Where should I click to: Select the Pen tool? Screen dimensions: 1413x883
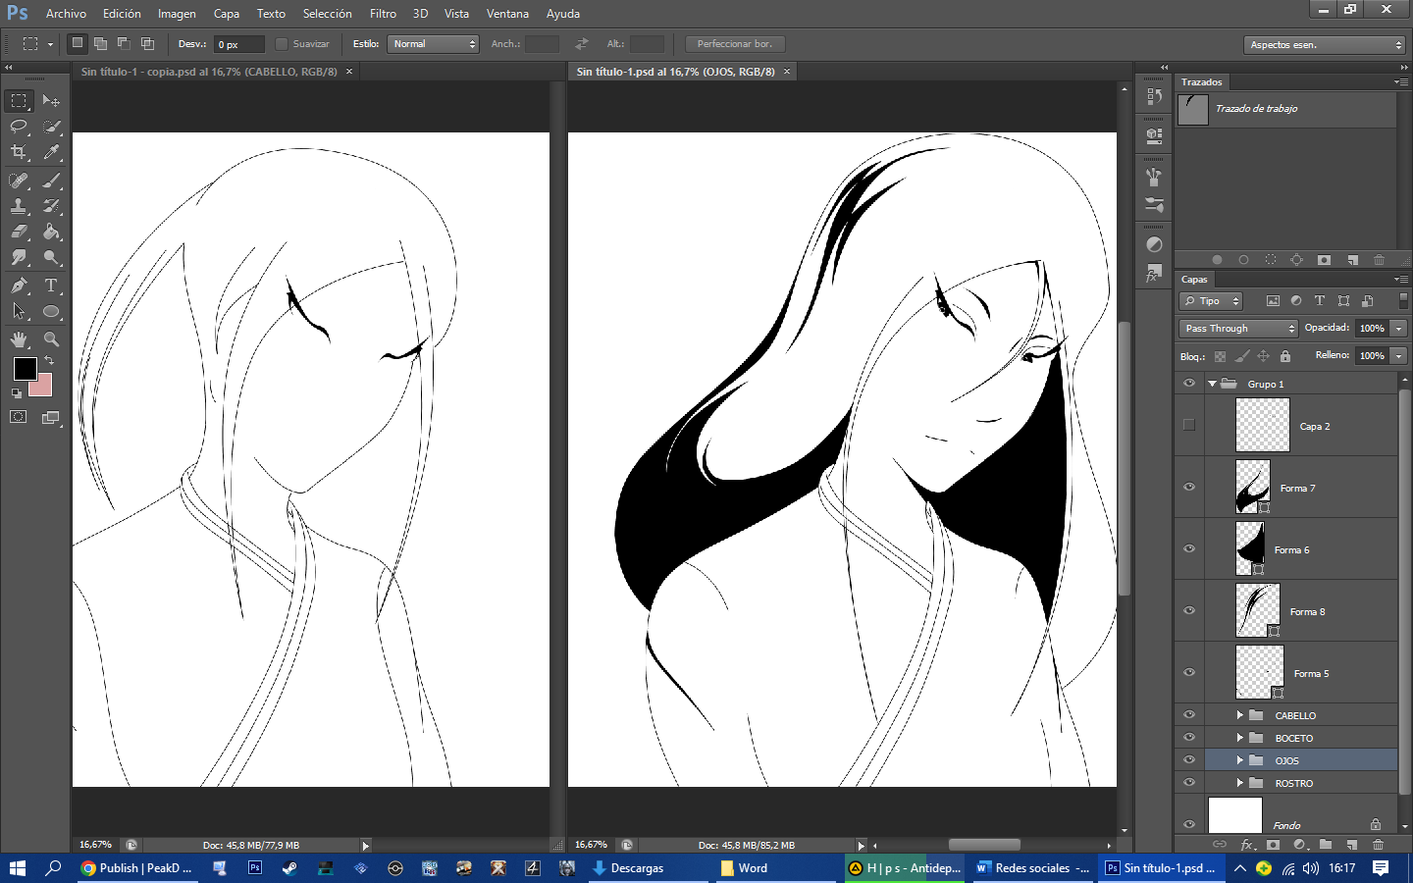pyautogui.click(x=19, y=286)
